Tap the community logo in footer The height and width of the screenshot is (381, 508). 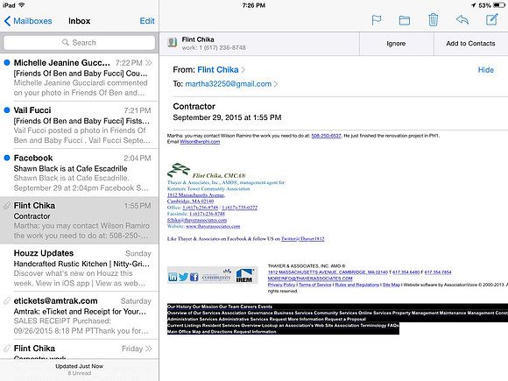coord(216,276)
